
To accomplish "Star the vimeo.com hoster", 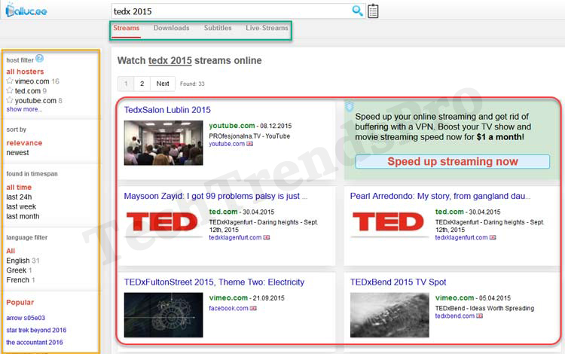I will coord(10,81).
